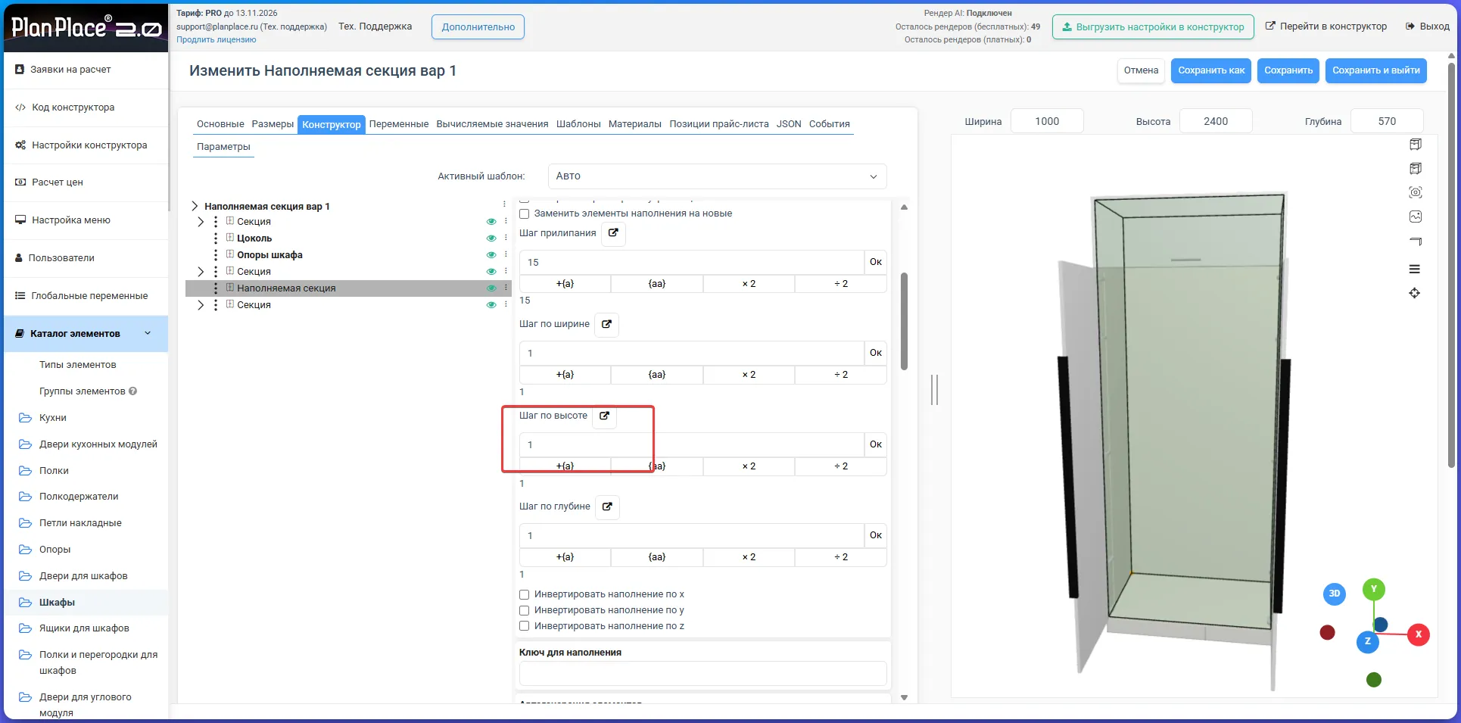The width and height of the screenshot is (1461, 723).
Task: Expand the last Секция tree node
Action: click(200, 305)
